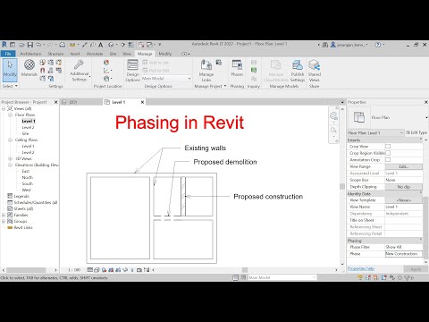Collapse the Floor Plans tree node
The height and width of the screenshot is (322, 429).
coord(10,114)
